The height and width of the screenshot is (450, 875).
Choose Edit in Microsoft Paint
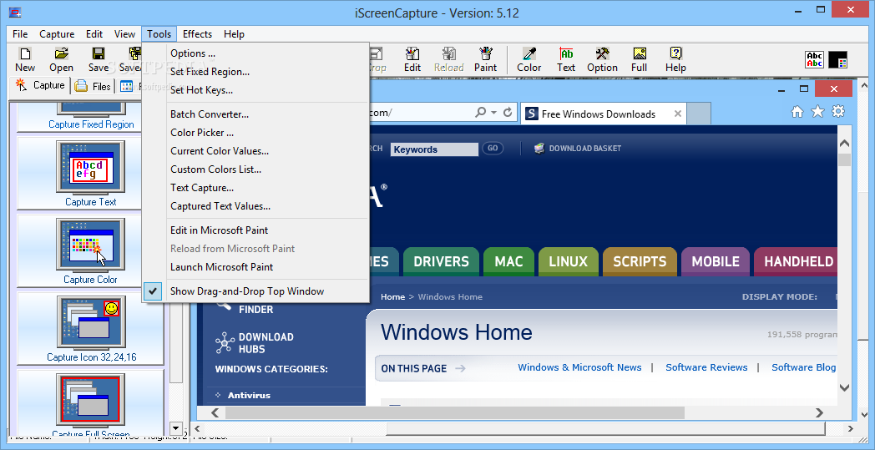(x=255, y=230)
